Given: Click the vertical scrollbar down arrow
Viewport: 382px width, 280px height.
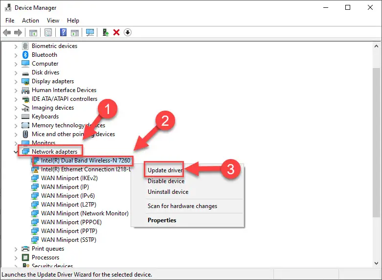Looking at the screenshot, I should point(376,263).
